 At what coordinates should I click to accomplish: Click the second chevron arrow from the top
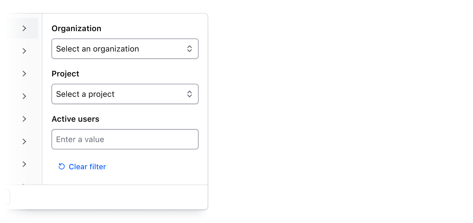click(24, 51)
